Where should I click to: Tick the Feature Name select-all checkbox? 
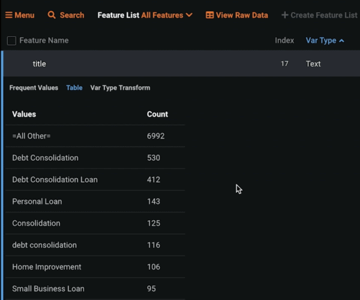click(11, 41)
